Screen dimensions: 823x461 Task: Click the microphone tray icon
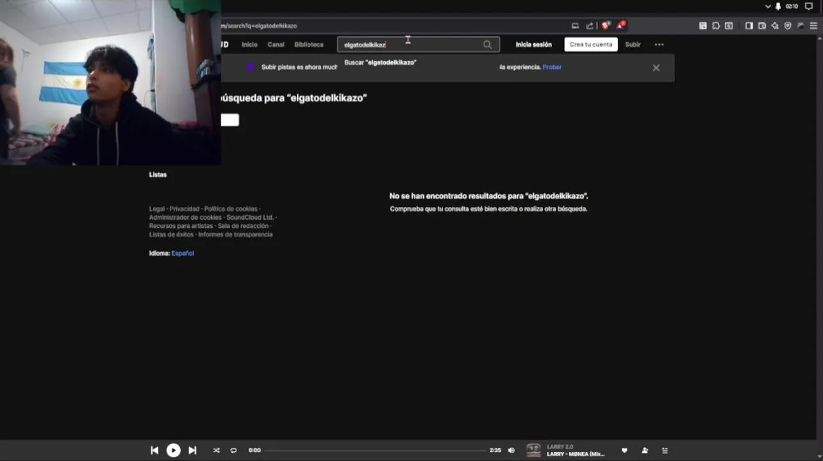pos(778,6)
